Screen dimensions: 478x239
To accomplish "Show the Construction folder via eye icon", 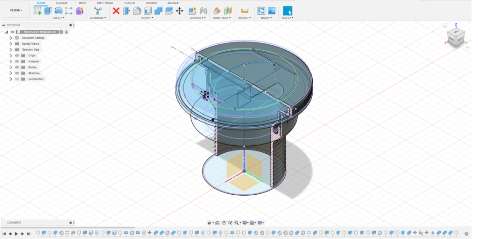I will coord(17,79).
